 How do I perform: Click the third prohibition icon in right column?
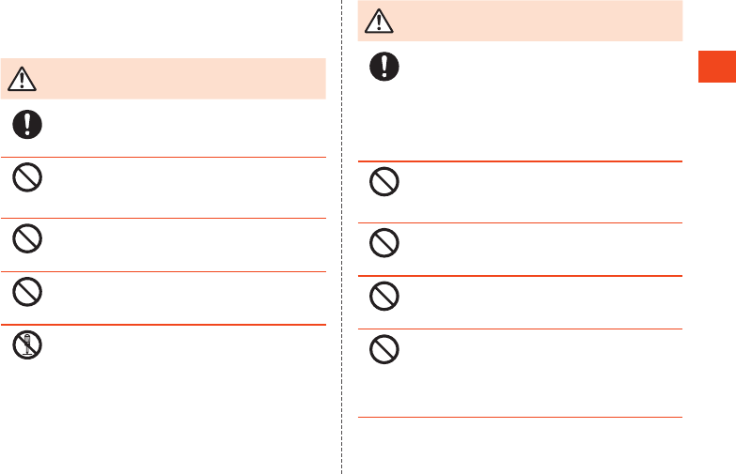(385, 297)
